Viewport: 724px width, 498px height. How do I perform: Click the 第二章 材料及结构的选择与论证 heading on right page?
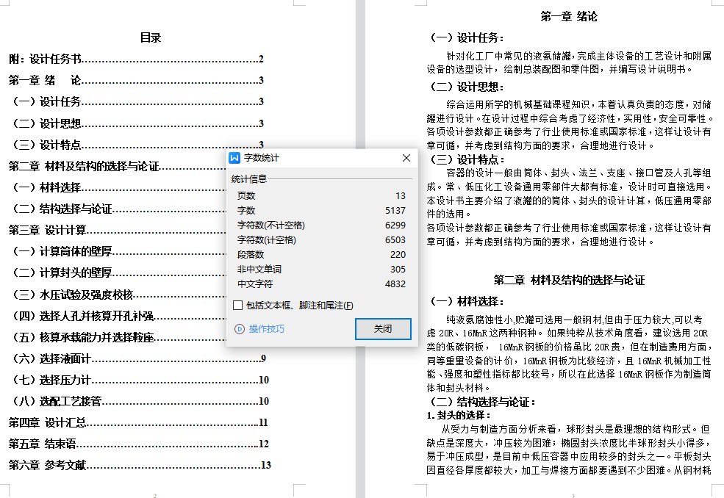569,280
